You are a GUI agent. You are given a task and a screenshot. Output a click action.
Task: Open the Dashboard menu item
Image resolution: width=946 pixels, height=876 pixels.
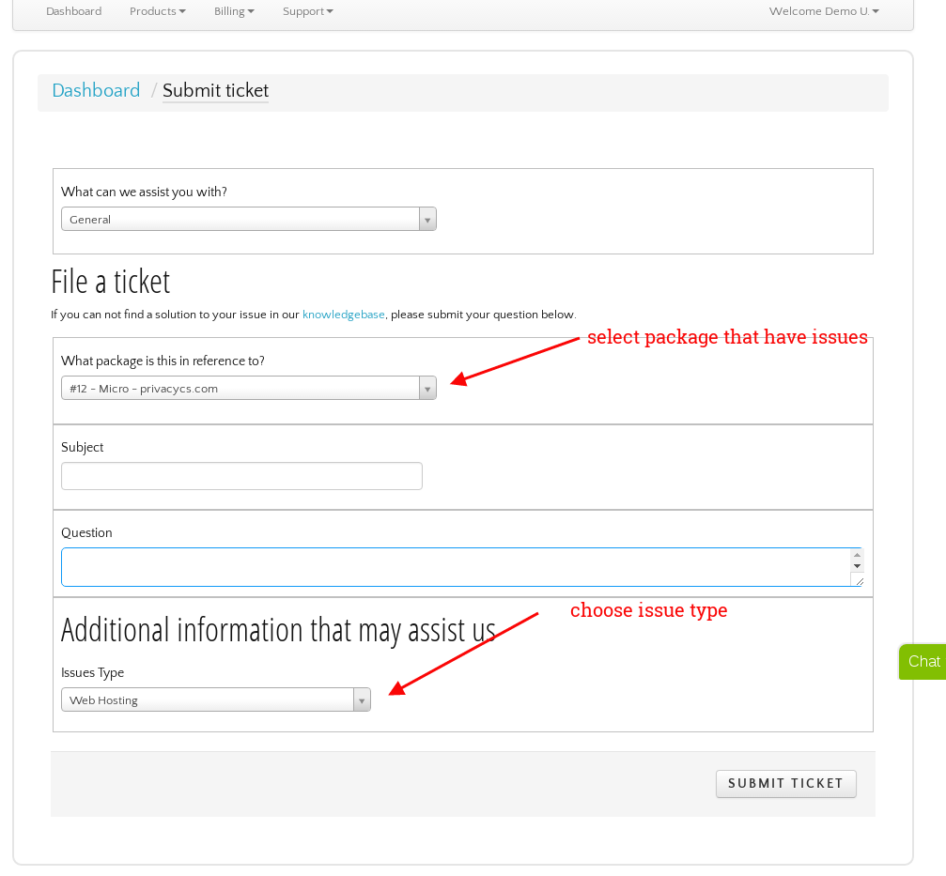73,11
